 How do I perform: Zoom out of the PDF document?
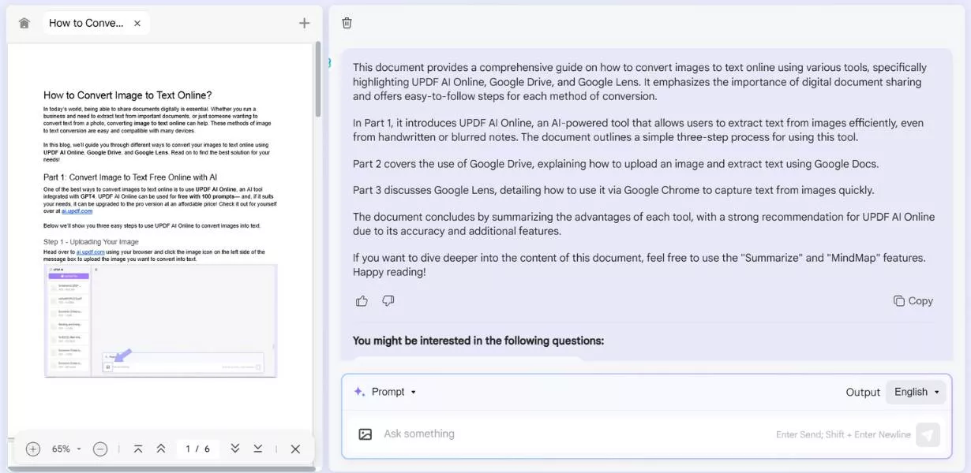pos(100,449)
